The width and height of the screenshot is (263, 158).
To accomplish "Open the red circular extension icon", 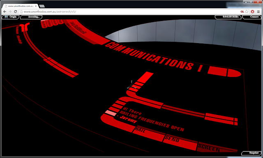I will [252, 11].
